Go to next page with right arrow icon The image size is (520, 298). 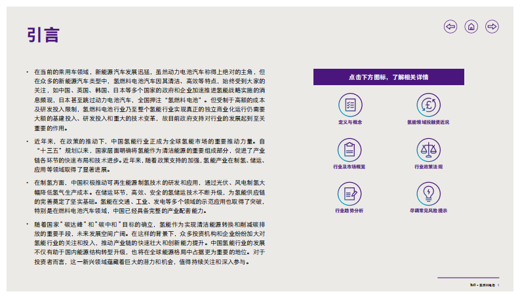click(x=492, y=26)
